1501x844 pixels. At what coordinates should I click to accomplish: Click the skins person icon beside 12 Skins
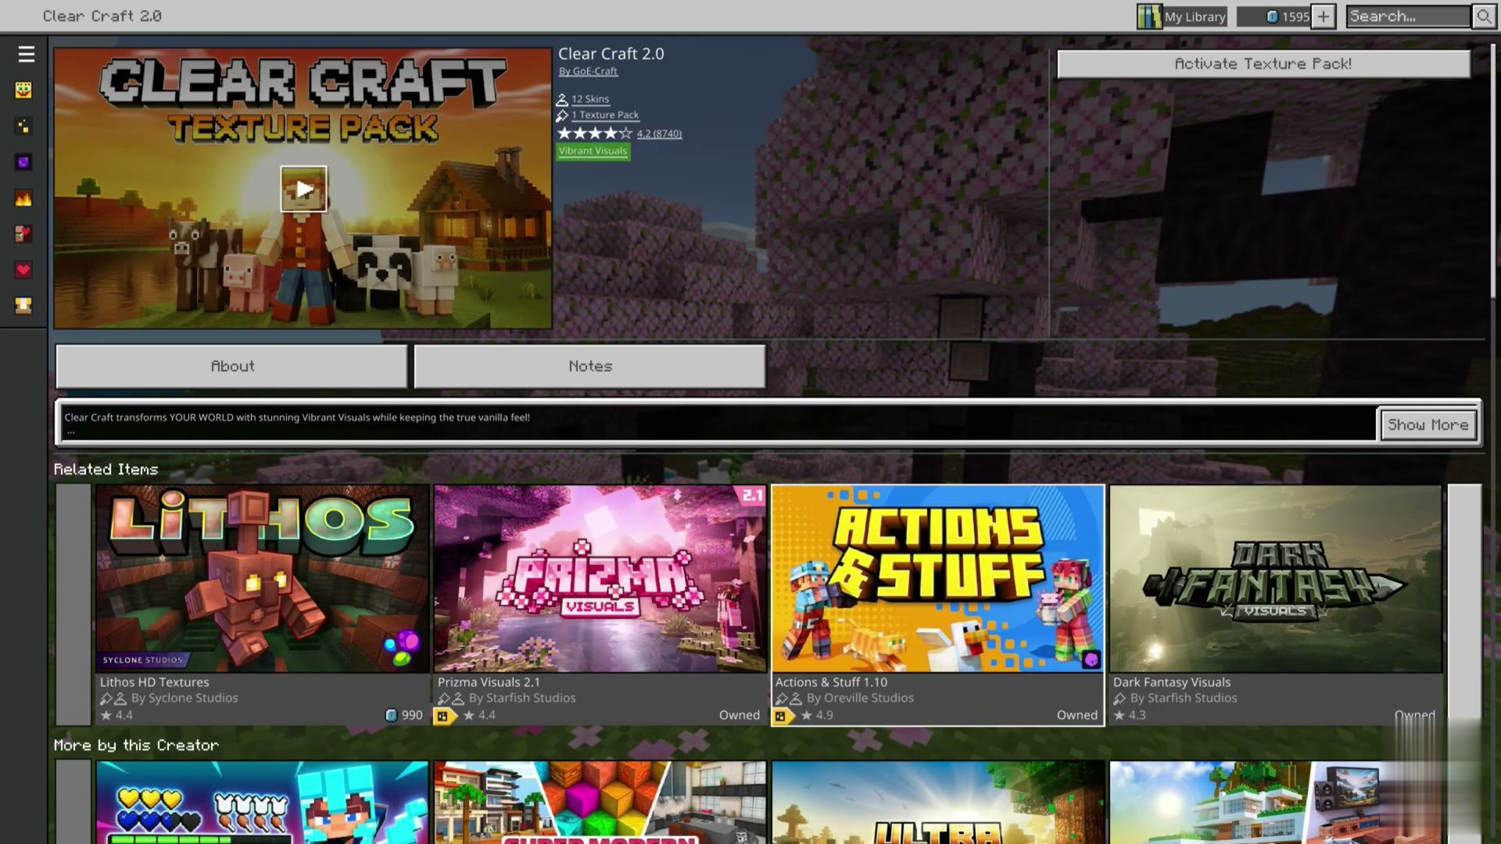click(x=562, y=99)
